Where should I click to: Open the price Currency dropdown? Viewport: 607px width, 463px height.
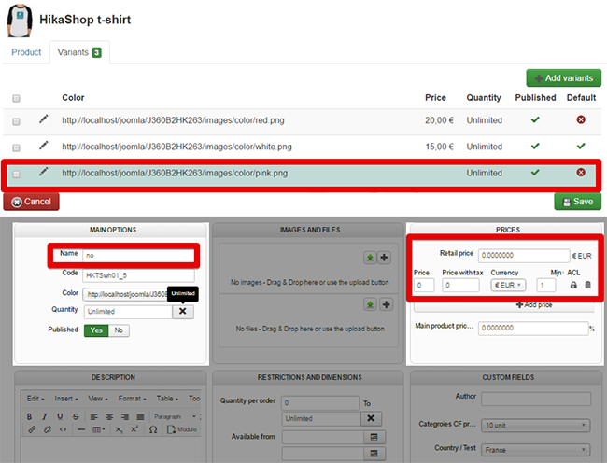(507, 285)
